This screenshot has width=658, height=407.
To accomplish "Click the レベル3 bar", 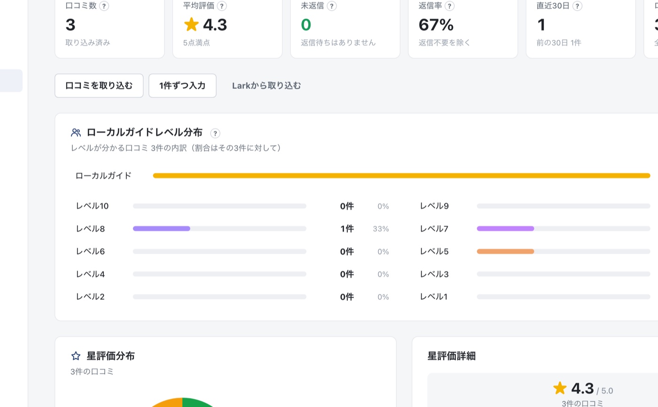I will (564, 274).
